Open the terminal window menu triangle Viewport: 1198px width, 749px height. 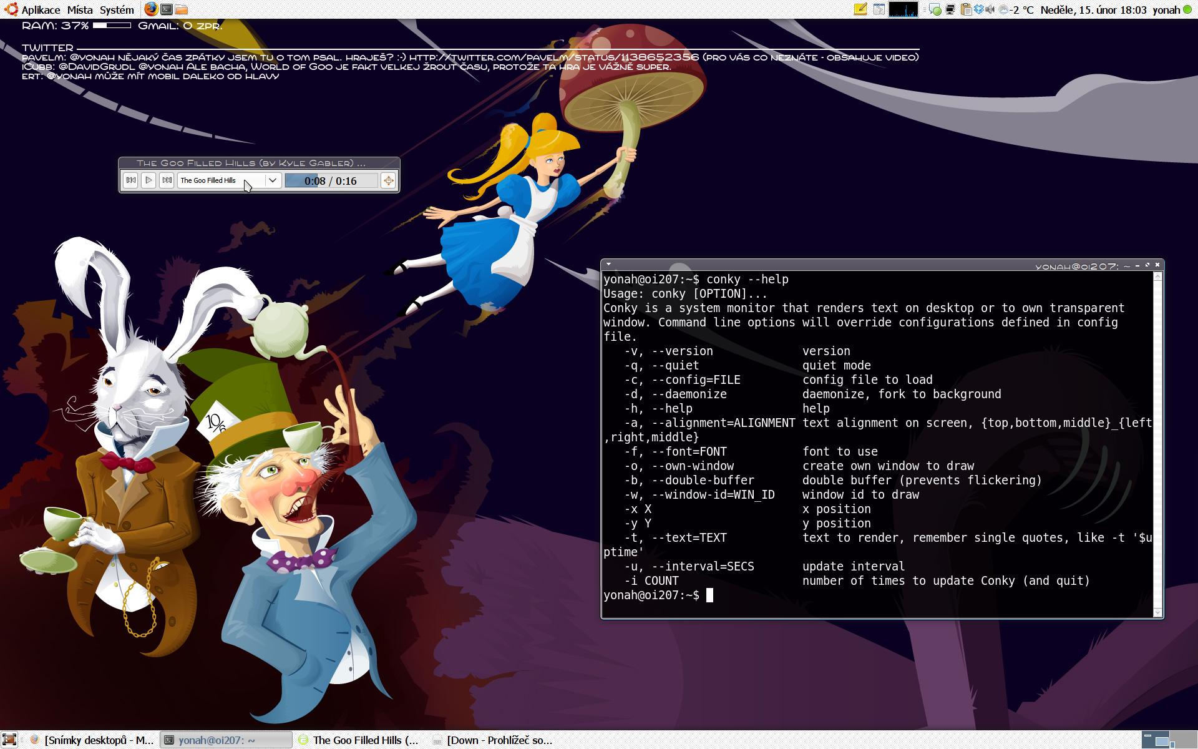[608, 265]
